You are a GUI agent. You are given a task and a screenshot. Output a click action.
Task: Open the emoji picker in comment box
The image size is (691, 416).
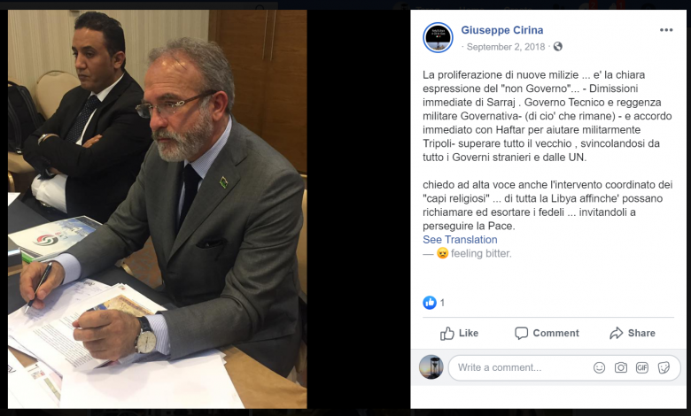pos(599,367)
